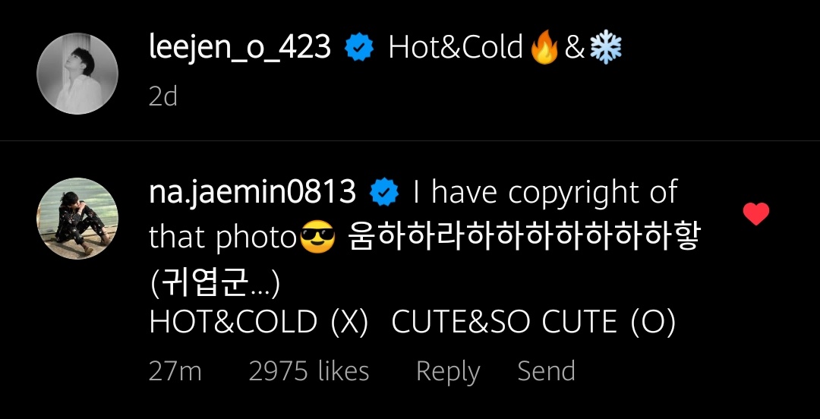Screen dimensions: 820x419
Task: Click the Korean laughter text 움하하라하하
Action: tap(522, 236)
